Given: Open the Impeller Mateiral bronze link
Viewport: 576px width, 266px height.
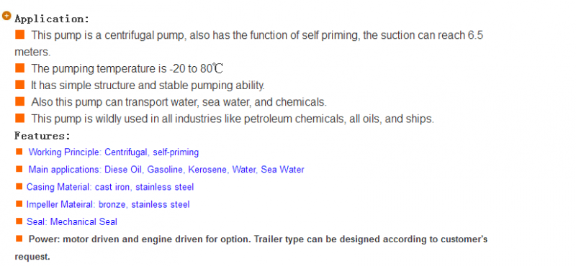Looking at the screenshot, I should (108, 204).
